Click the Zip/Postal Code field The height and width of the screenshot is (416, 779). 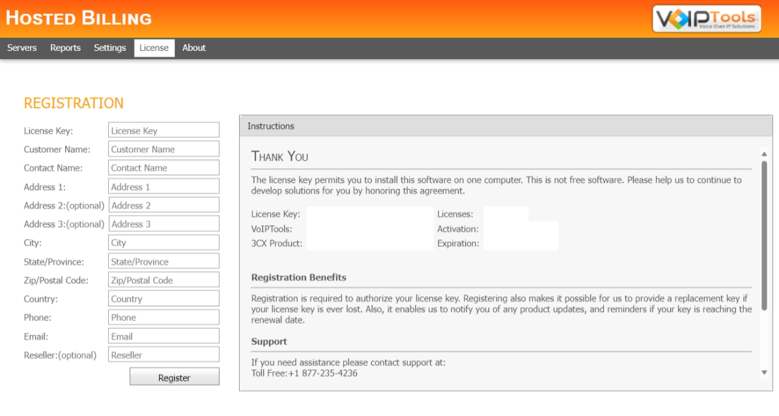(163, 279)
